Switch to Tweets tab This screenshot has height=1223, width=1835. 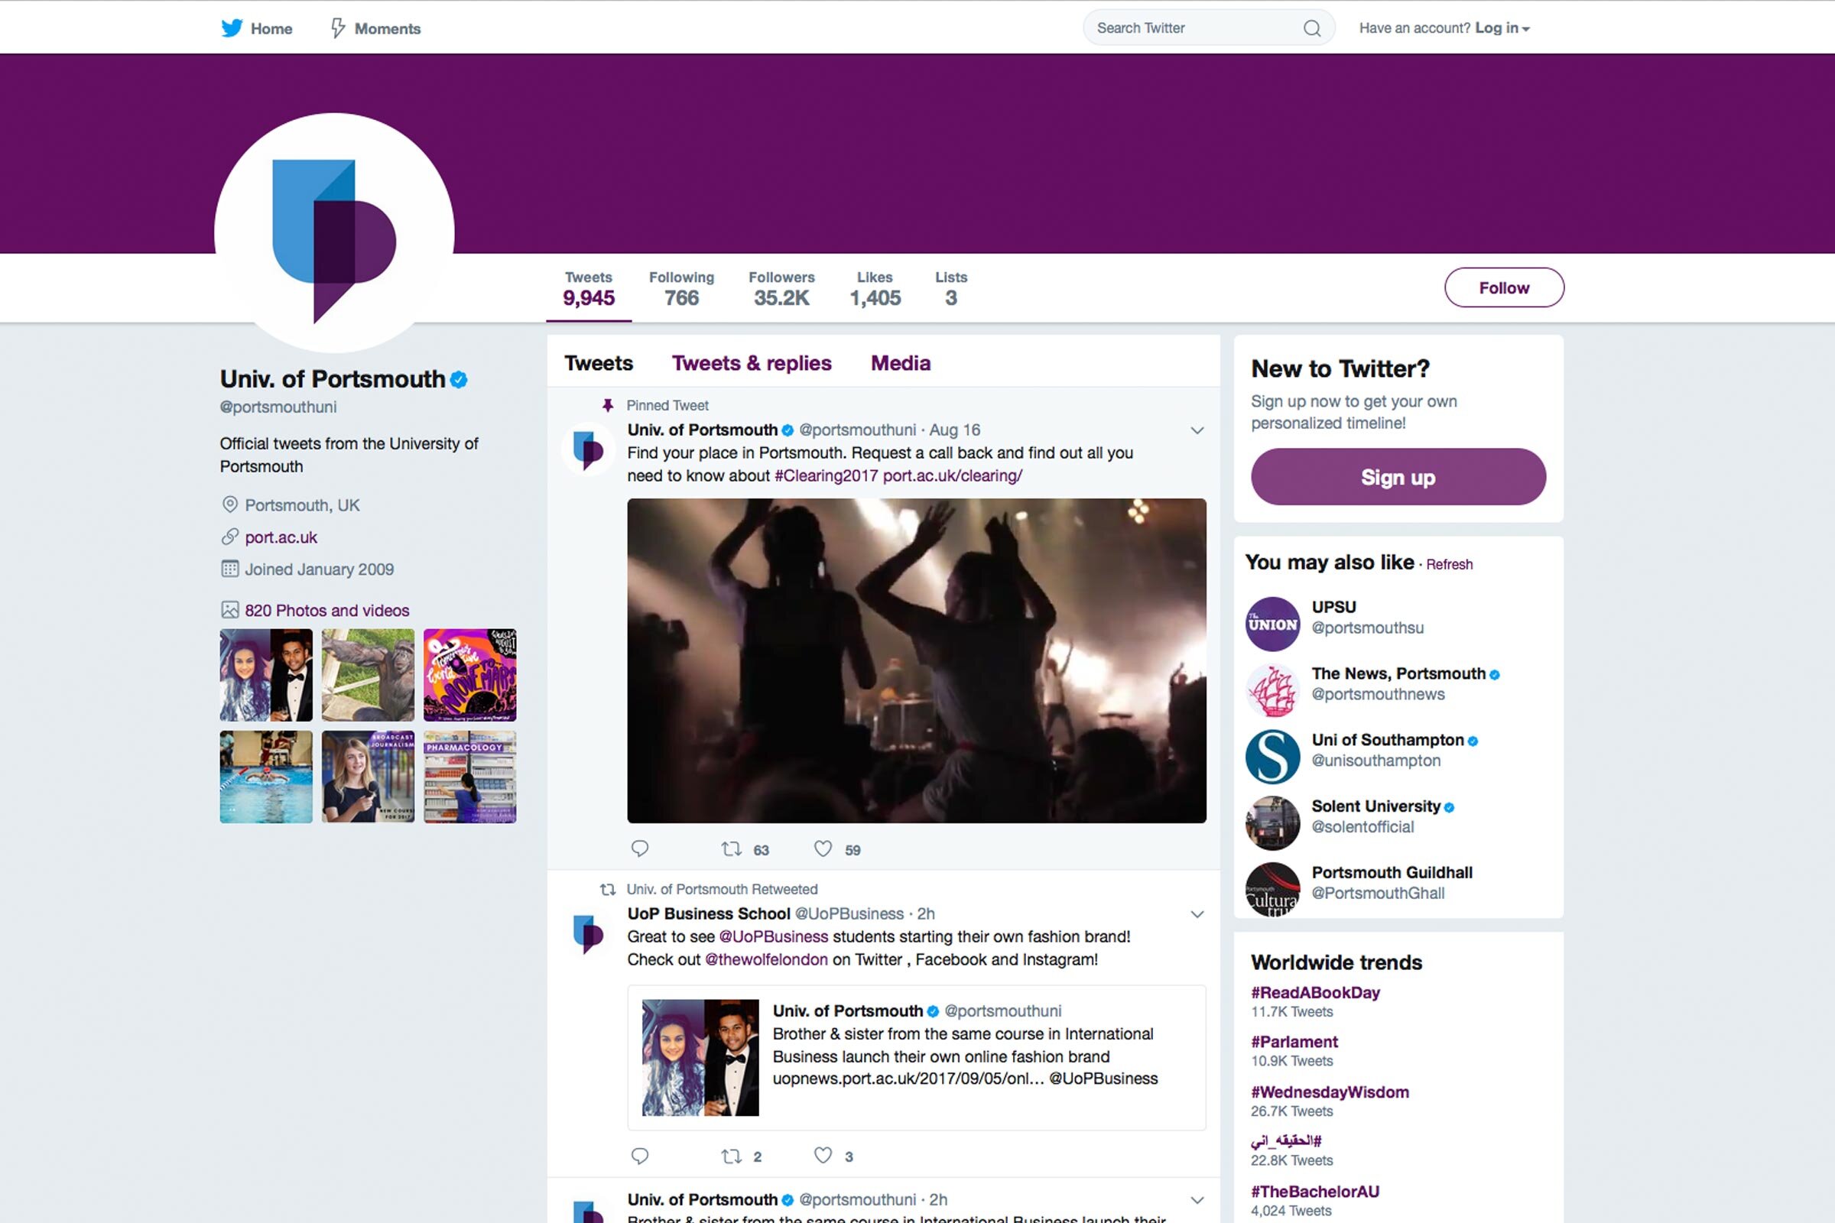click(x=599, y=364)
